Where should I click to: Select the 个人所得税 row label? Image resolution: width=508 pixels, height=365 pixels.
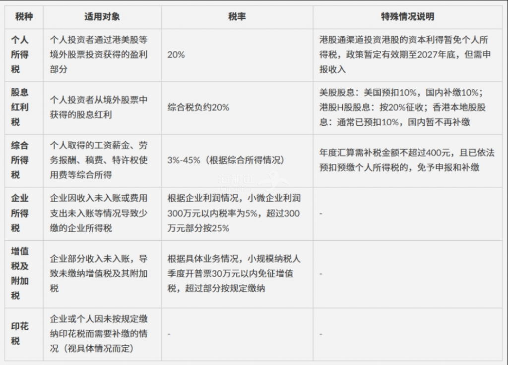pyautogui.click(x=20, y=54)
